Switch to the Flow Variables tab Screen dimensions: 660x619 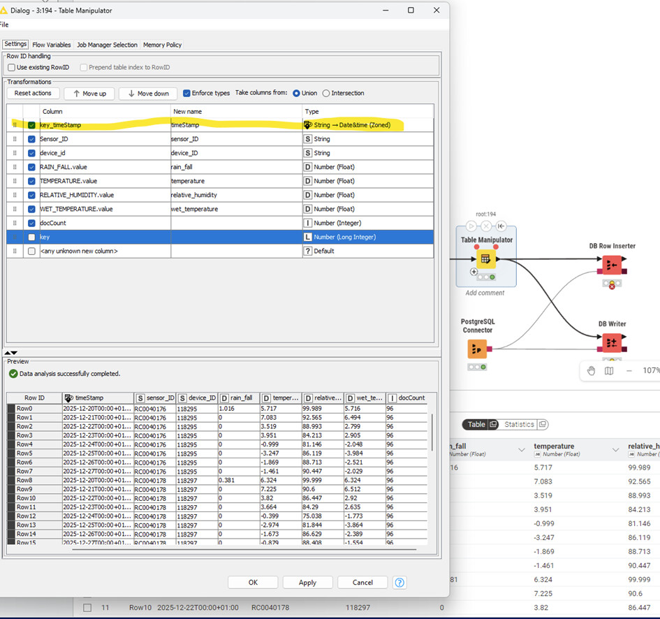pyautogui.click(x=53, y=45)
